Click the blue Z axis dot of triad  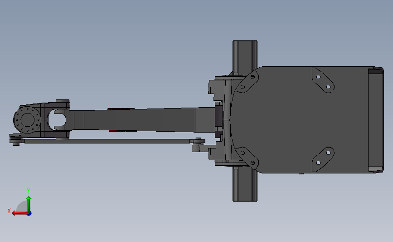coord(29,213)
